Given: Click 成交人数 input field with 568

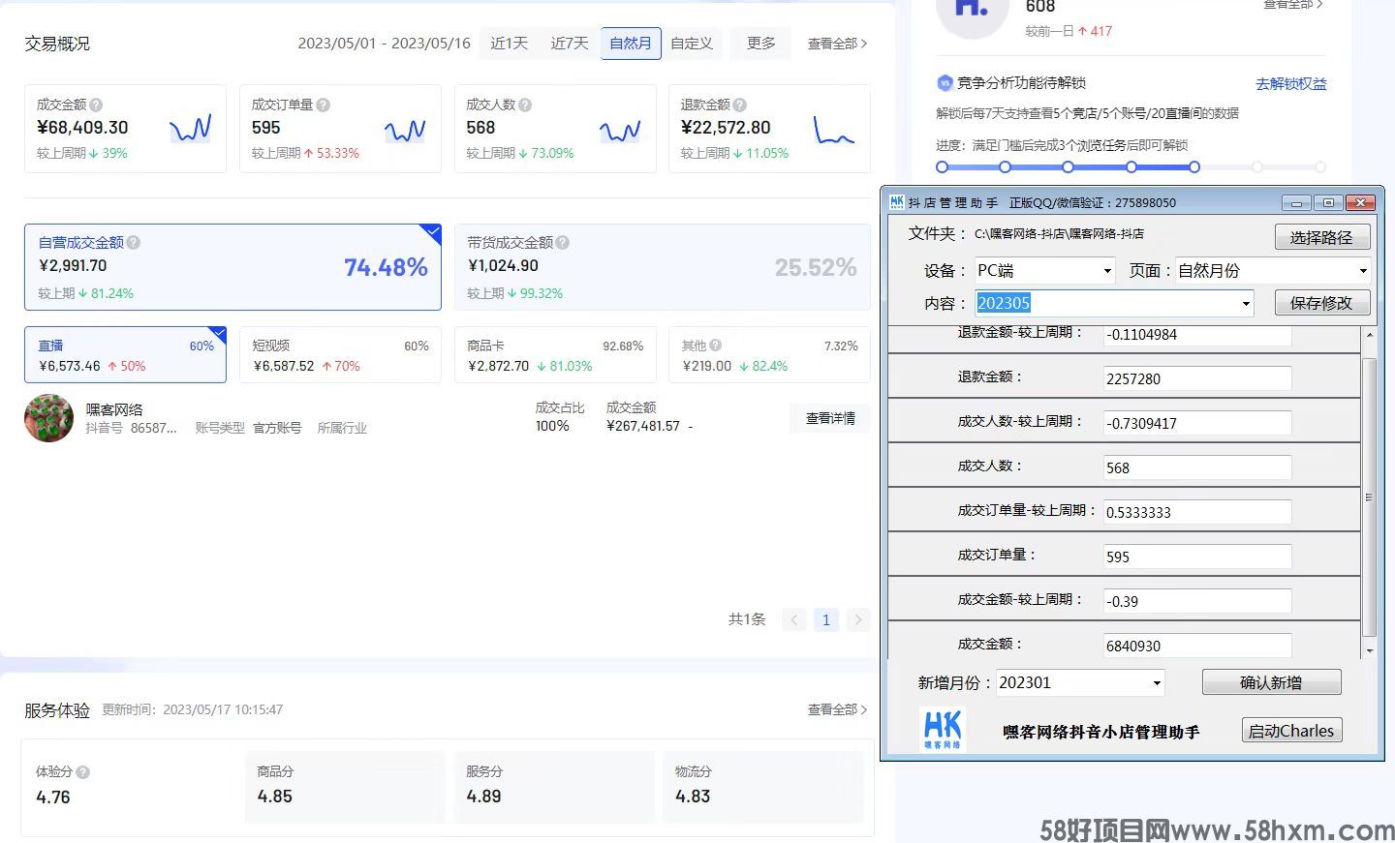Looking at the screenshot, I should point(1197,467).
